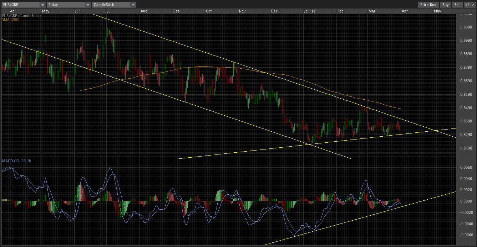This screenshot has height=247, width=477.
Task: Click the 0,8190 price axis value
Action: pyautogui.click(x=465, y=148)
